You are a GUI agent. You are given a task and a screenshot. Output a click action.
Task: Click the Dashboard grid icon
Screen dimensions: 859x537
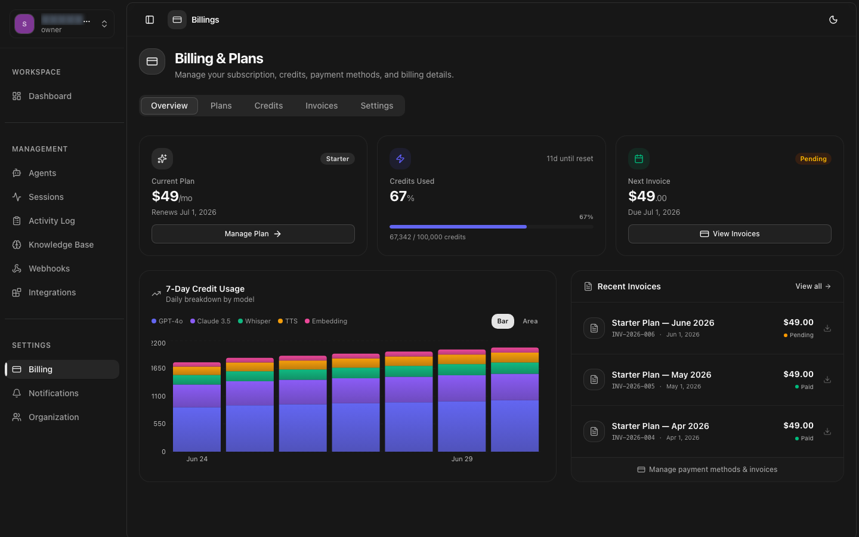click(x=17, y=96)
